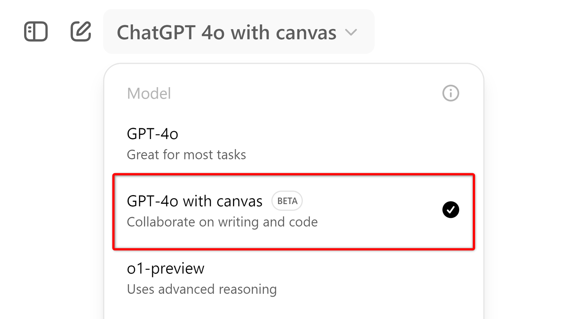Image resolution: width=568 pixels, height=319 pixels.
Task: Click the BETA badge on GPT-4o with canvas
Action: point(287,201)
